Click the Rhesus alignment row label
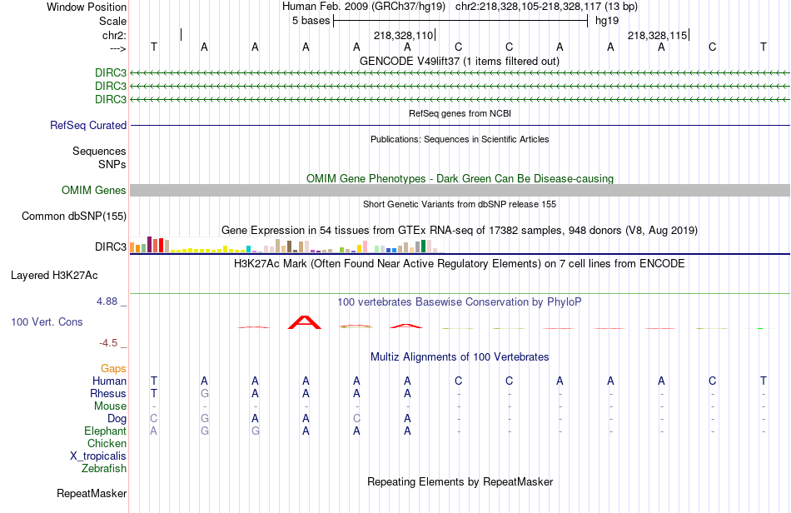 pos(108,393)
